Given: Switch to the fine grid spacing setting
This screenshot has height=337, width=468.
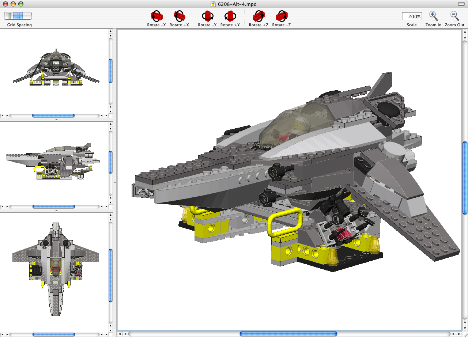Looking at the screenshot, I should click(x=8, y=16).
